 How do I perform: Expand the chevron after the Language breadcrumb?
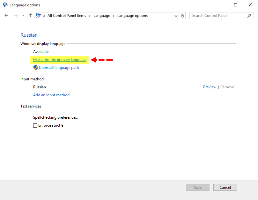114,16
